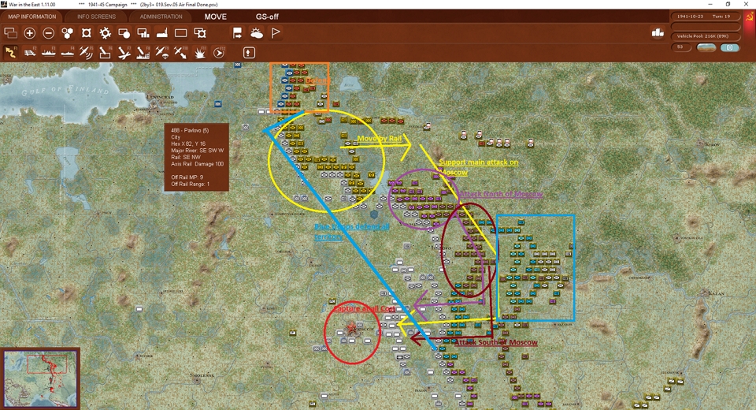Click the F12 end turn arrow icon

[x=219, y=52]
